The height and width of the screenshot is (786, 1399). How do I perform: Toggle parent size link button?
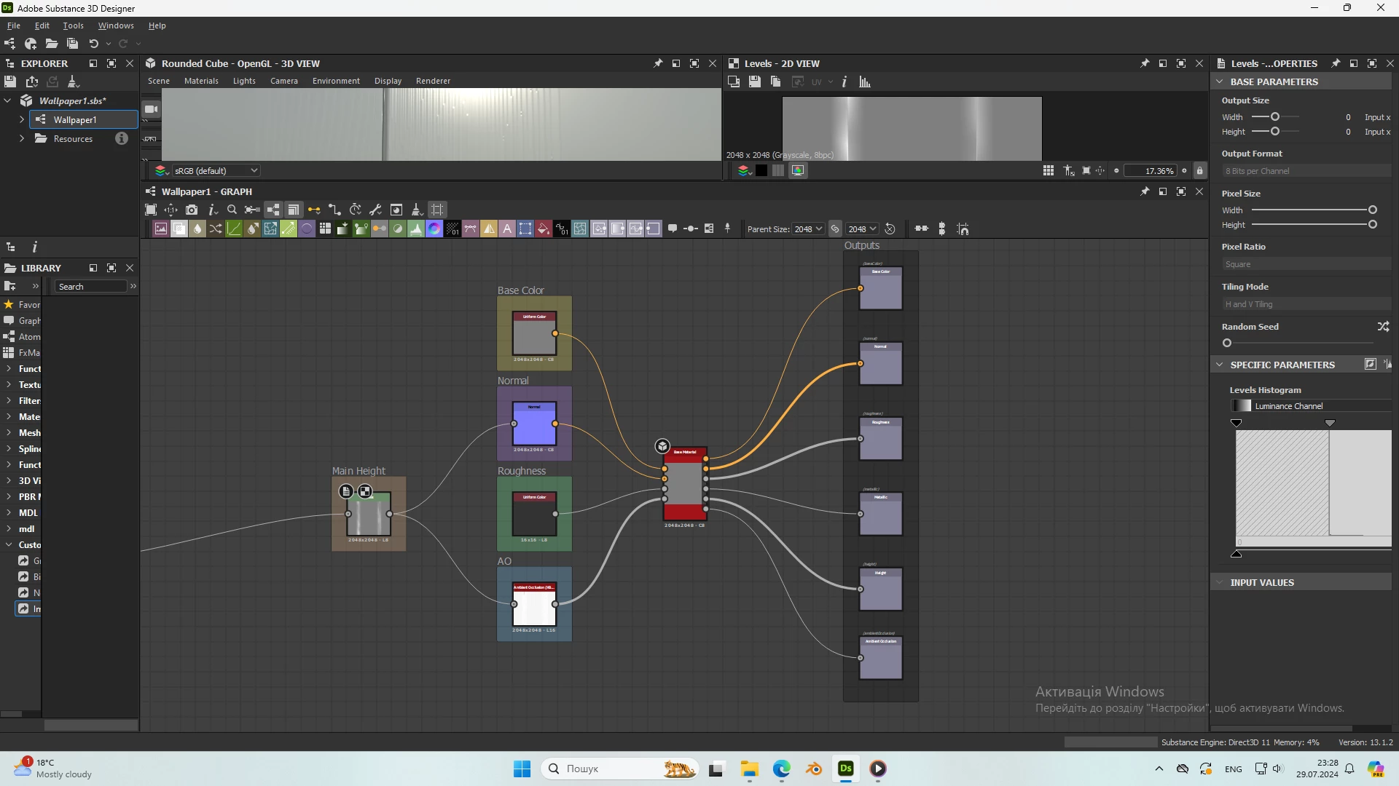(835, 229)
